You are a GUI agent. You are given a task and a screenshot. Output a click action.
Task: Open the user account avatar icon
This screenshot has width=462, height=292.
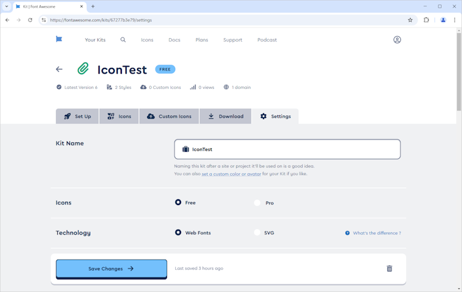(397, 39)
